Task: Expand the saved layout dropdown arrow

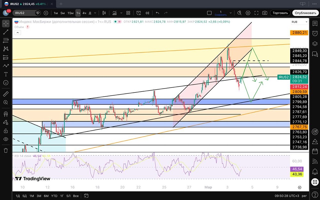Action: [x=231, y=13]
